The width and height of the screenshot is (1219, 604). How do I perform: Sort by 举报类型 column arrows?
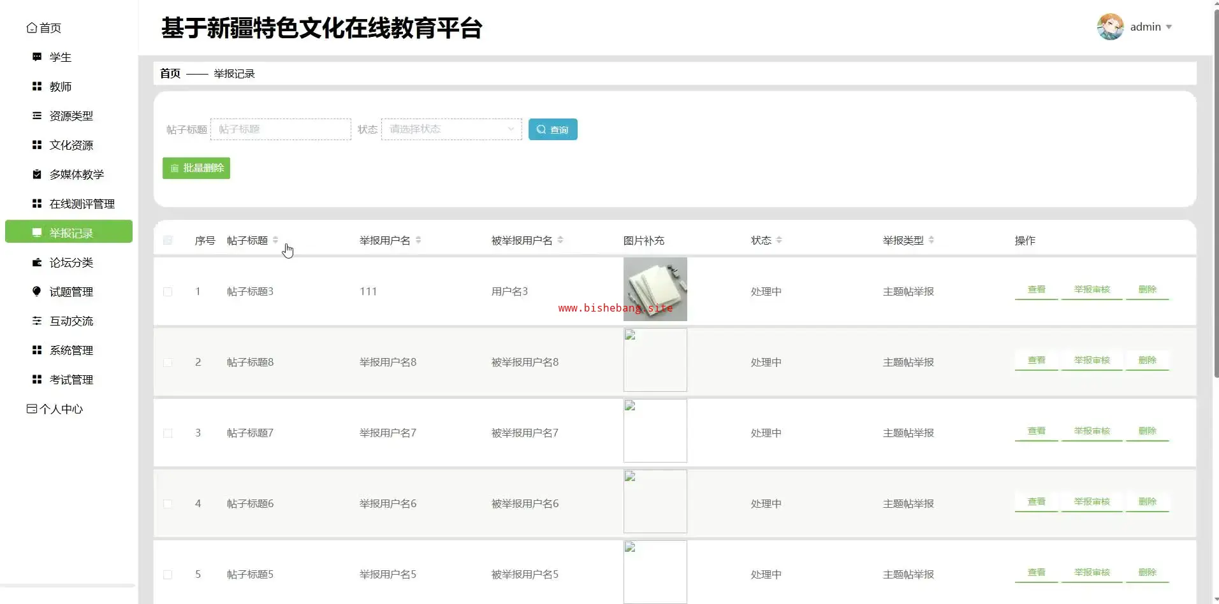coord(931,240)
